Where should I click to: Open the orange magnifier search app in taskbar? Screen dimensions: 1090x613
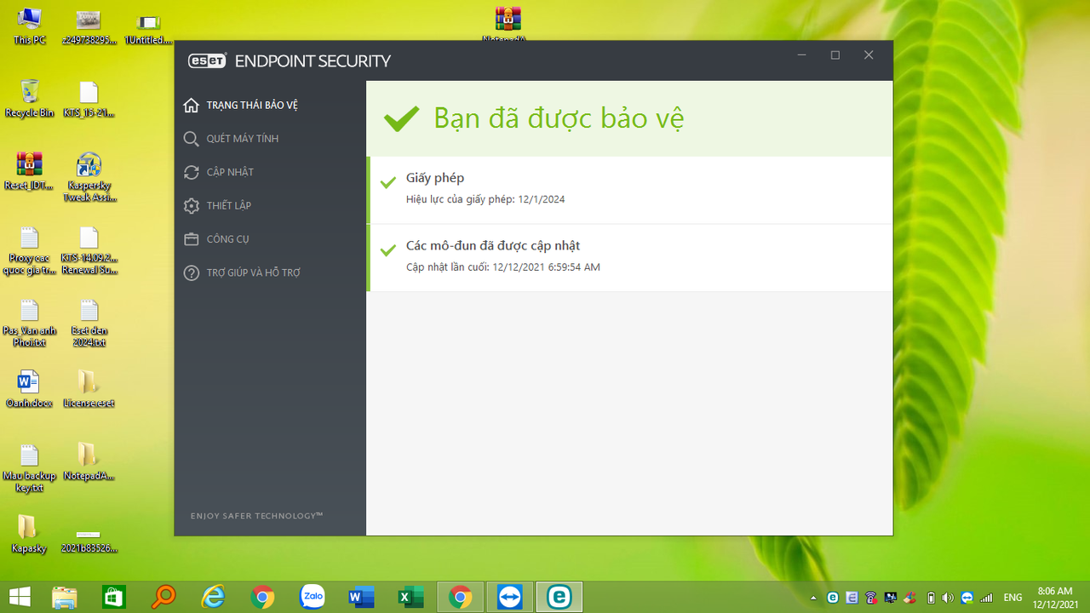click(x=163, y=597)
